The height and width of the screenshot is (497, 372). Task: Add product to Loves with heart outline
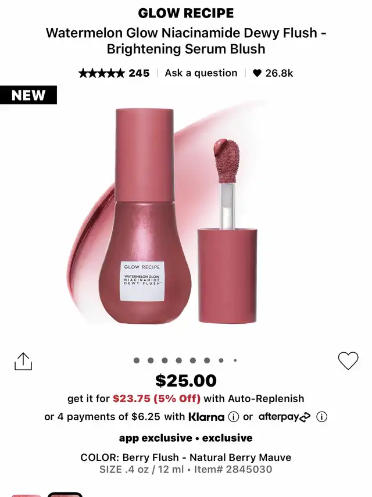click(x=348, y=361)
